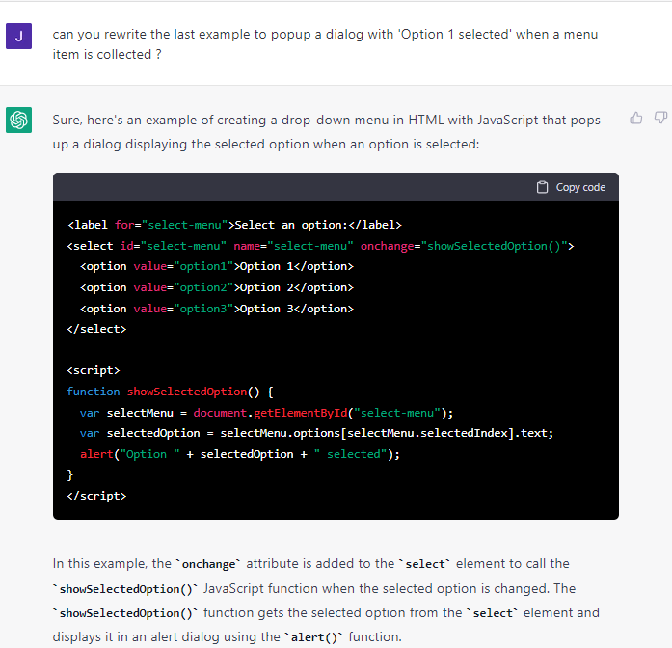Screen dimensions: 672x648
Task: Click the closing </select> tag line
Action: click(96, 329)
